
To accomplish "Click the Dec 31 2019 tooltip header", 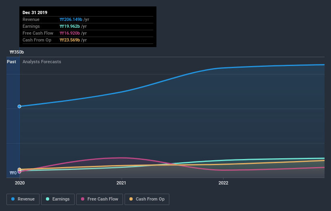I will 35,12.
